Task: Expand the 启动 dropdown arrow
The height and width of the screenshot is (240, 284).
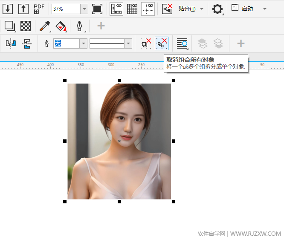Action: (x=265, y=9)
